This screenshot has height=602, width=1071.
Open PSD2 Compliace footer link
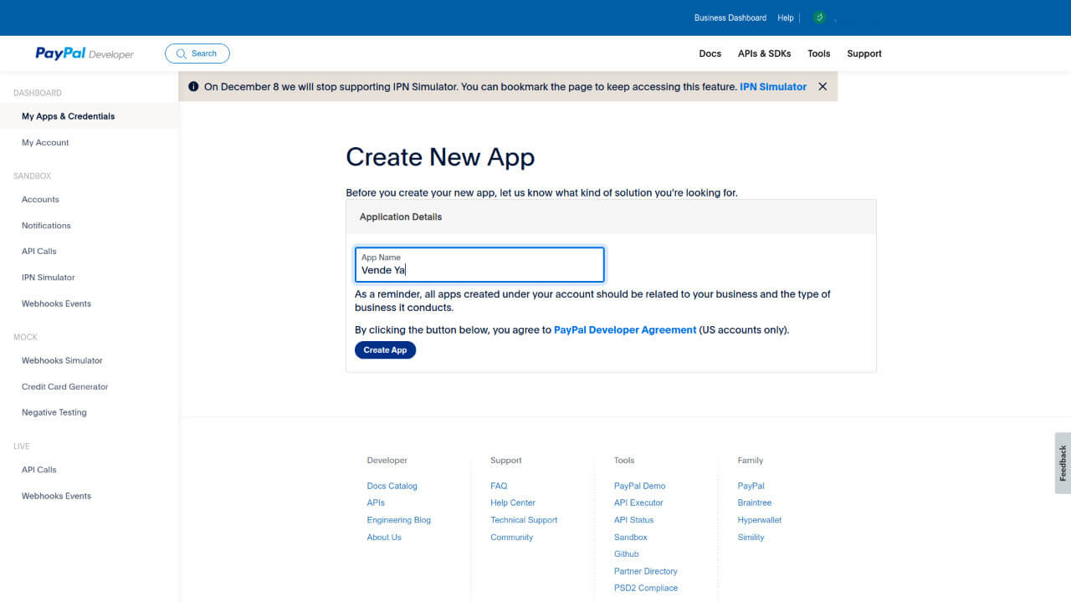(x=646, y=588)
